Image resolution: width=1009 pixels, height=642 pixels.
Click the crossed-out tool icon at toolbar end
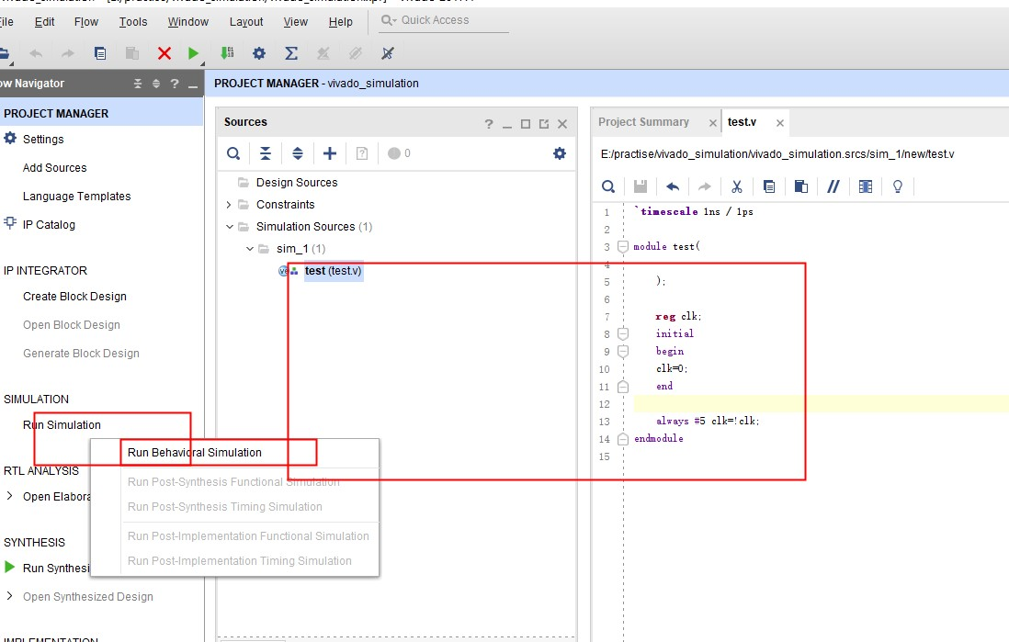click(388, 53)
